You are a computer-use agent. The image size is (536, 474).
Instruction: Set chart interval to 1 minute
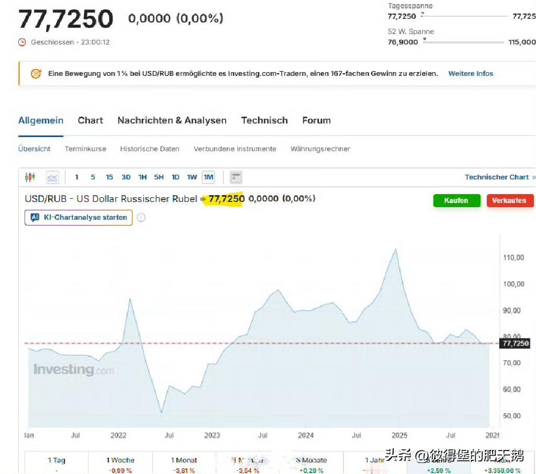(76, 177)
